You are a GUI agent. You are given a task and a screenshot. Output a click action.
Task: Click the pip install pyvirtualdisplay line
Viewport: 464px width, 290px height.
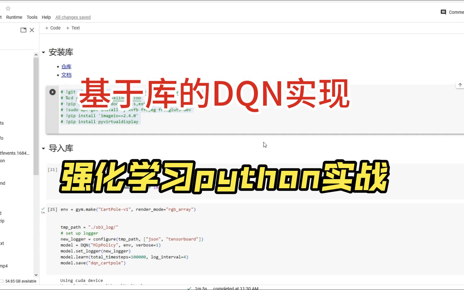[x=99, y=122]
